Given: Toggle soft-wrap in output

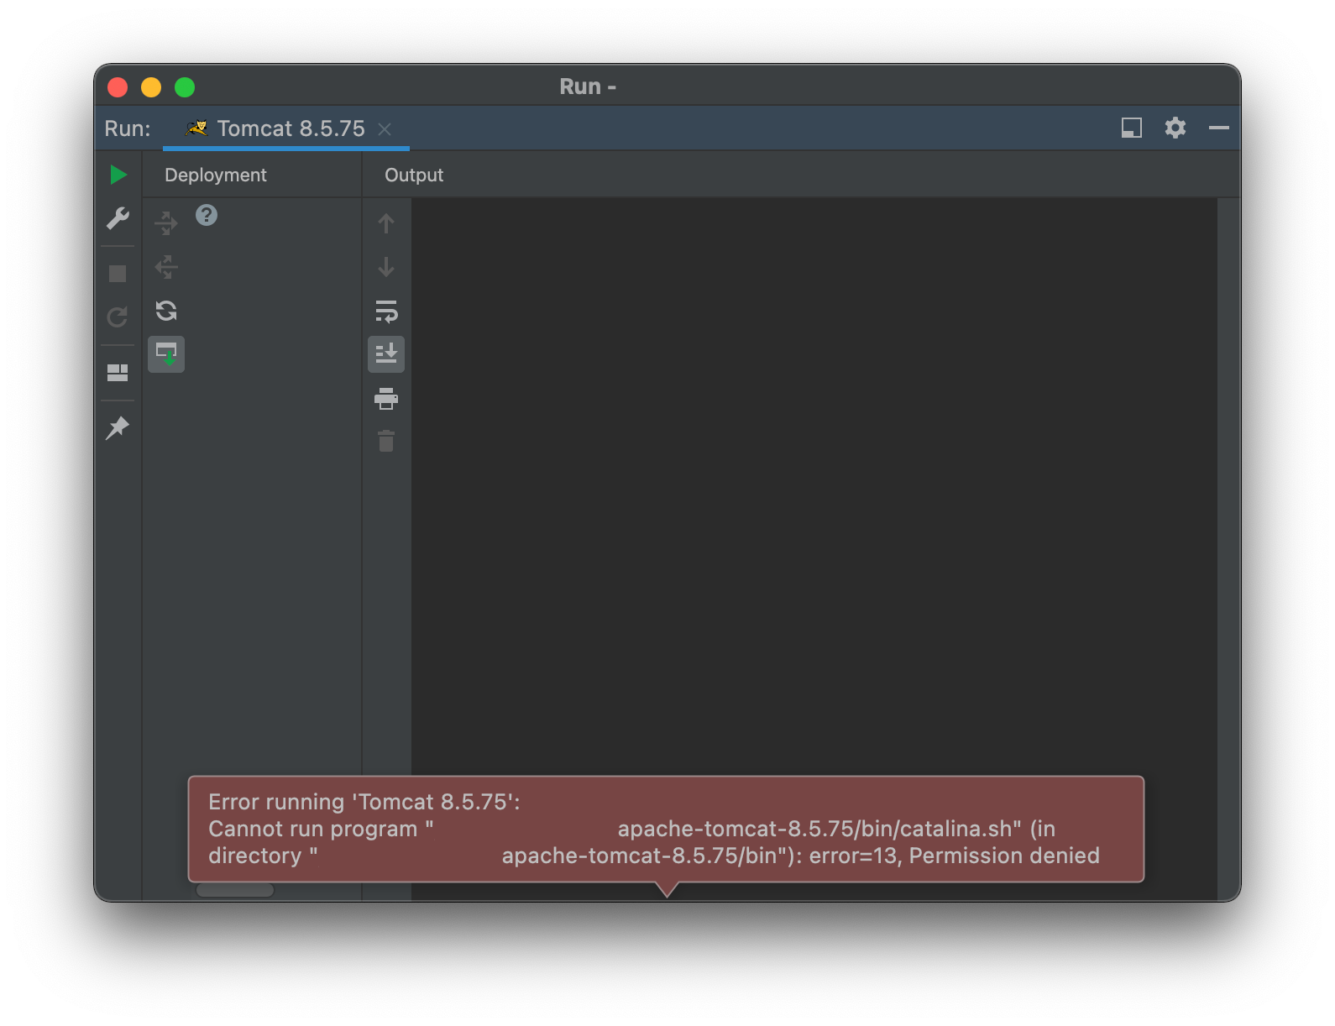Looking at the screenshot, I should (386, 311).
